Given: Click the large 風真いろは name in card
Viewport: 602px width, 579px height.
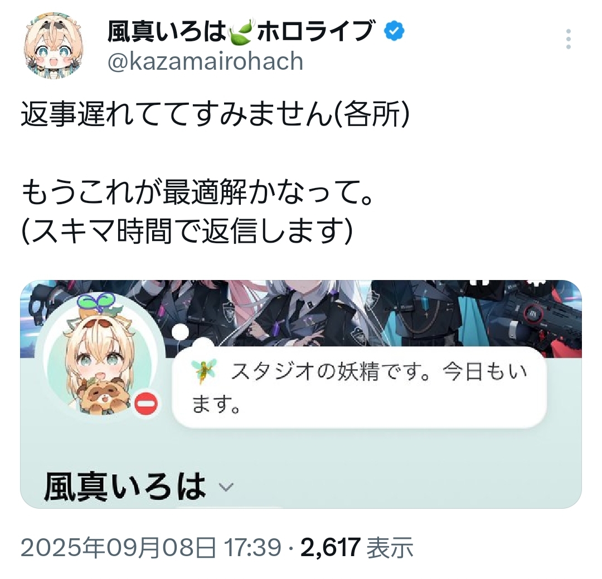Looking at the screenshot, I should pyautogui.click(x=125, y=486).
